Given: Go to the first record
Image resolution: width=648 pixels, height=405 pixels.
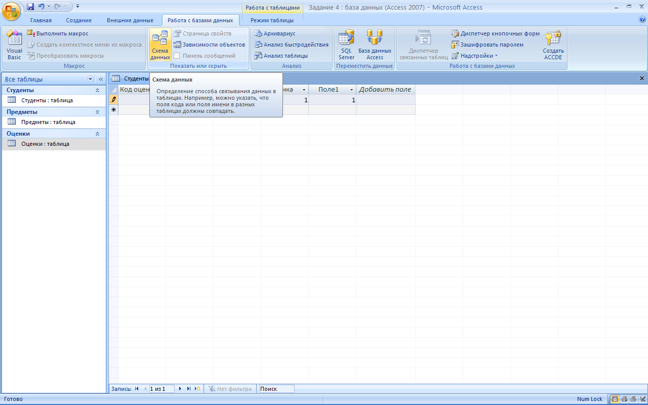Looking at the screenshot, I should coord(137,389).
